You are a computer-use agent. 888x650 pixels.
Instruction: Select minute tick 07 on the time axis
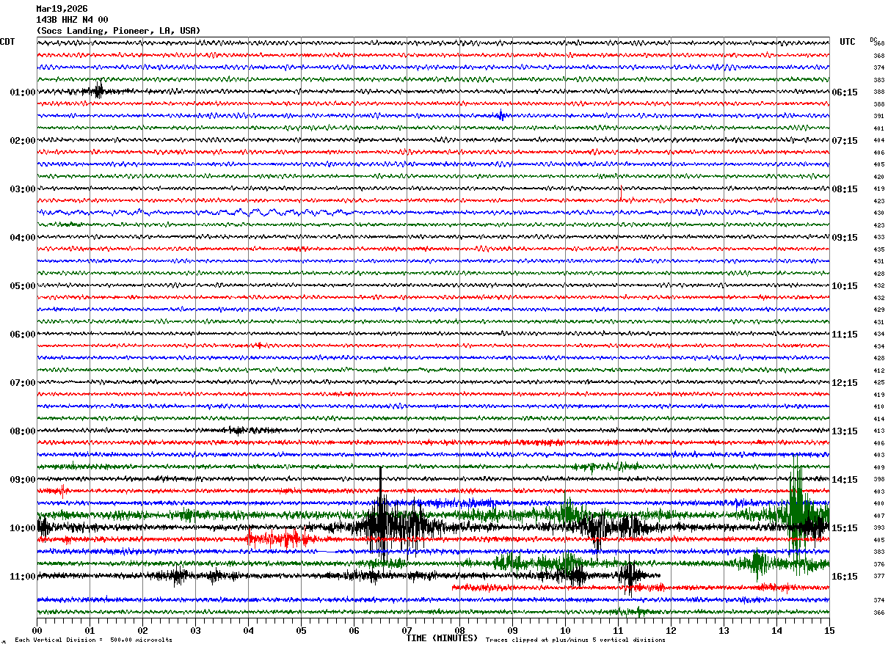pyautogui.click(x=407, y=630)
